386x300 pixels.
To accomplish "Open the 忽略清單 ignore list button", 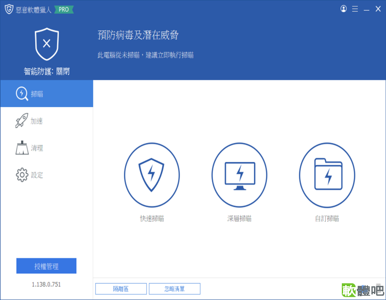I will (175, 289).
